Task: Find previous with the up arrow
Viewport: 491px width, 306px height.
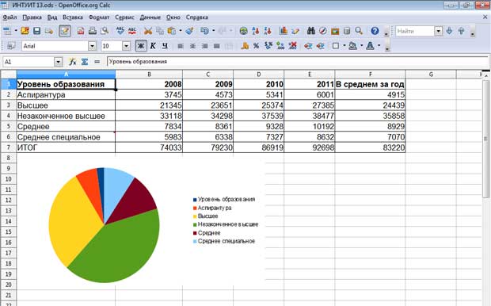Action: click(461, 31)
